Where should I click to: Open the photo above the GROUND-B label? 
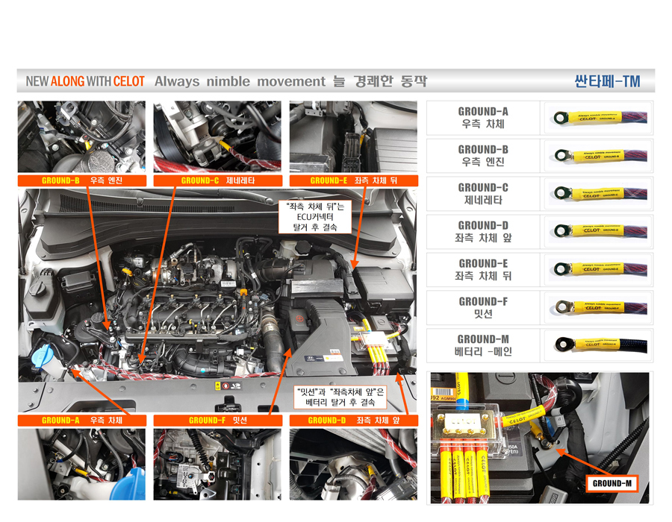coord(81,136)
